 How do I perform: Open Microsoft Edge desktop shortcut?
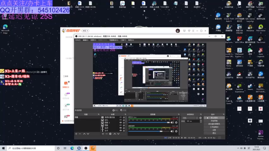5,29
